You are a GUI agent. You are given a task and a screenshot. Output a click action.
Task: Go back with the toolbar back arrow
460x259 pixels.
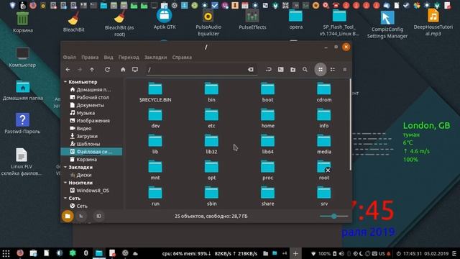[68, 70]
